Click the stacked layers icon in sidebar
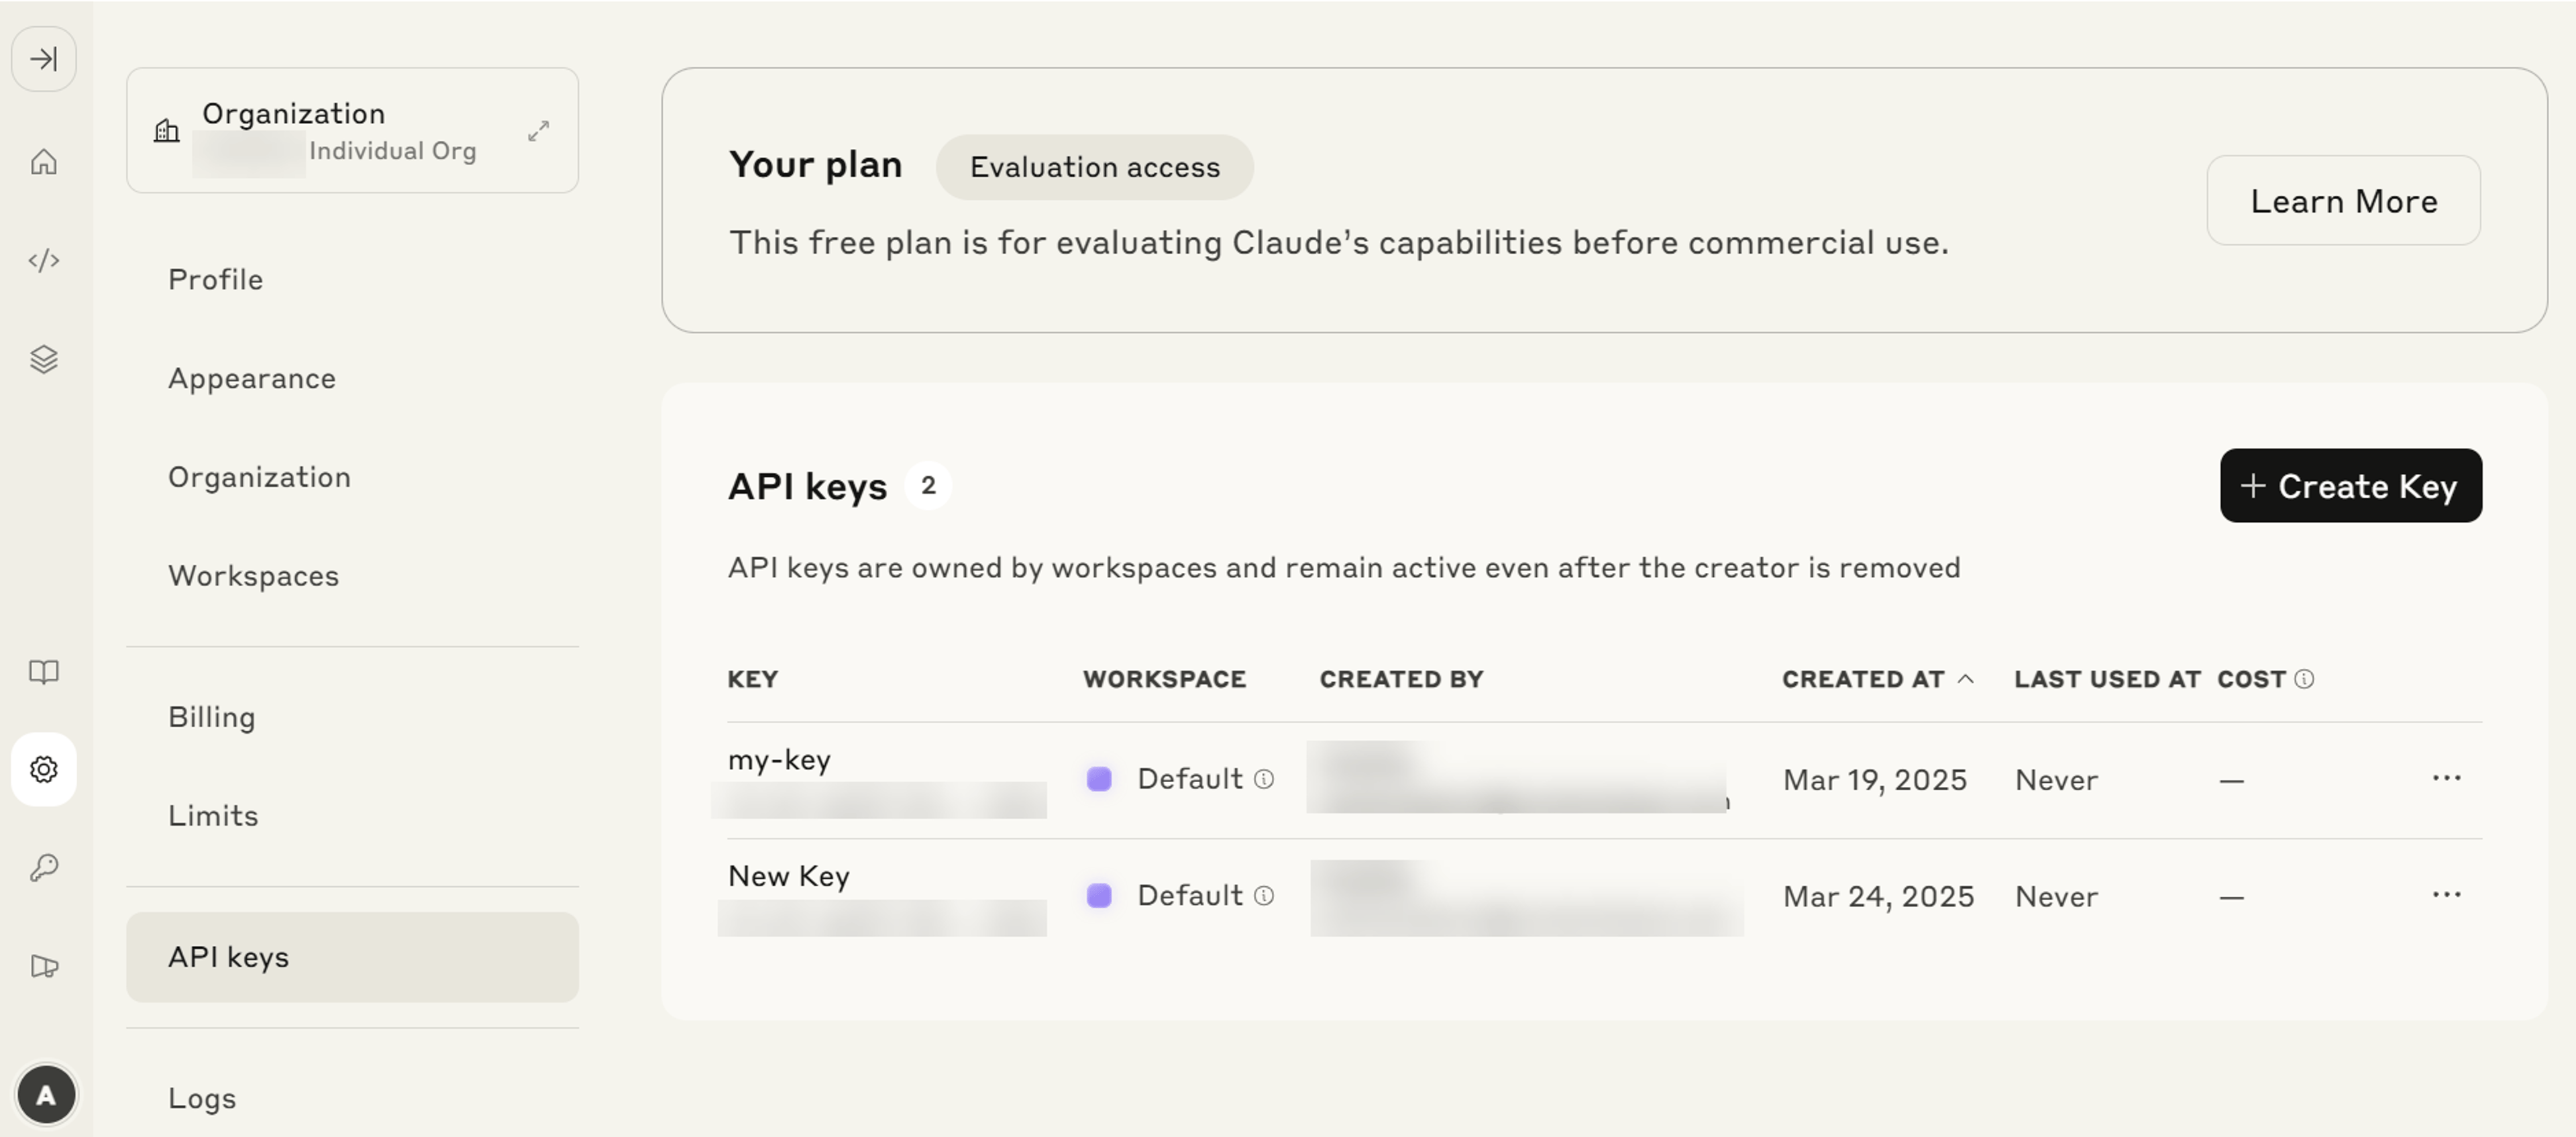The image size is (2576, 1137). [x=44, y=359]
